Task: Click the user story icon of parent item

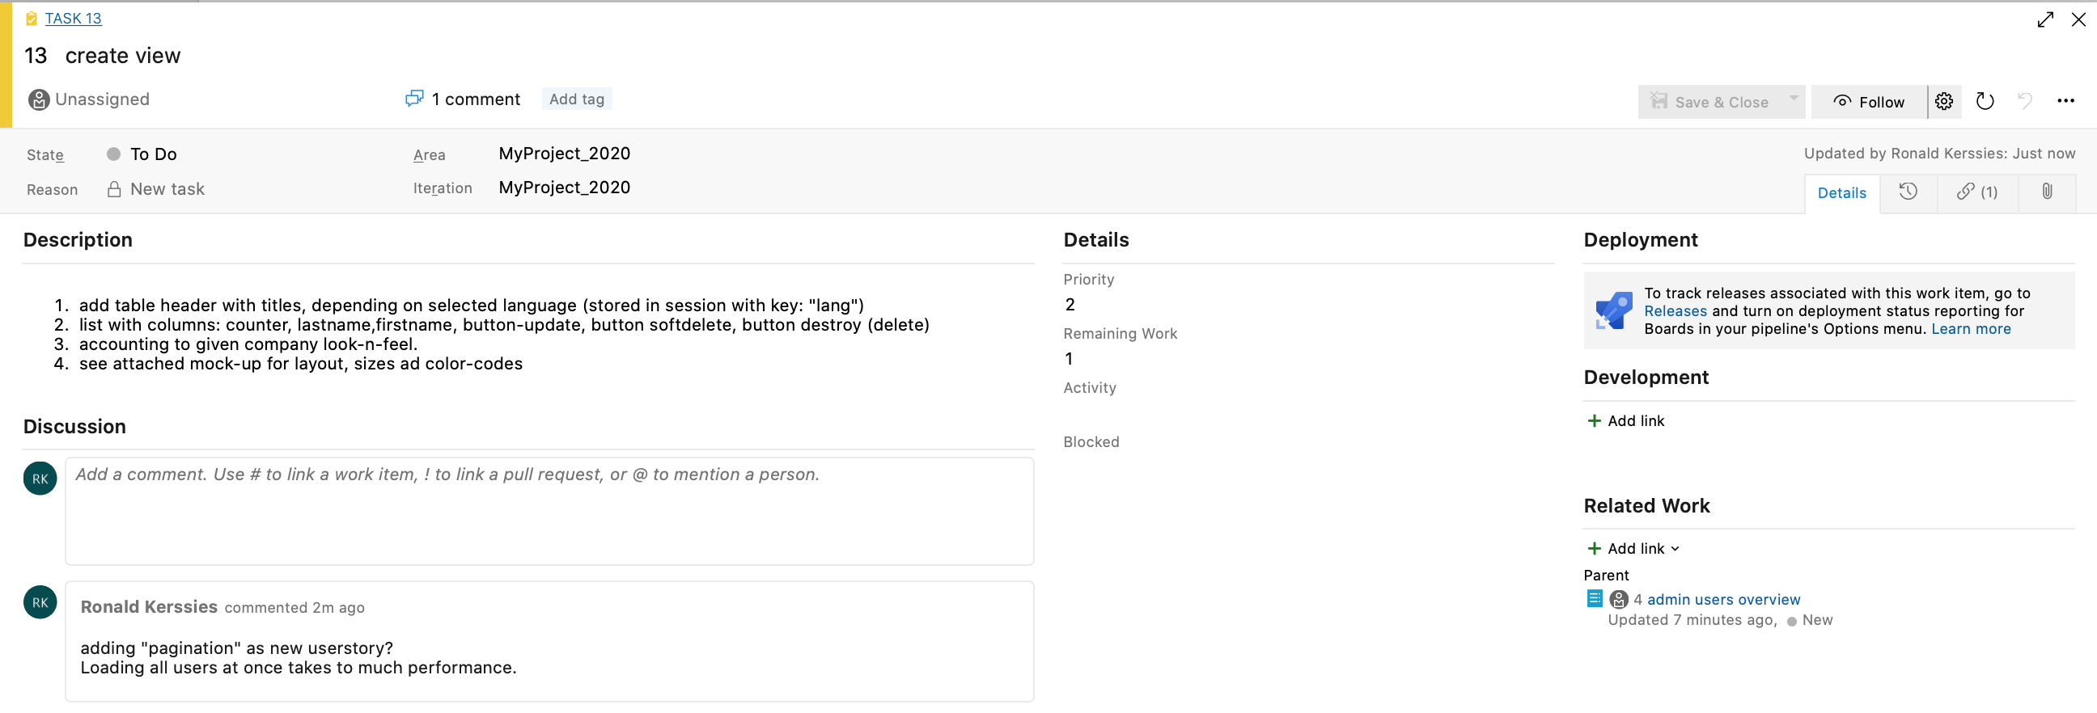Action: point(1594,599)
